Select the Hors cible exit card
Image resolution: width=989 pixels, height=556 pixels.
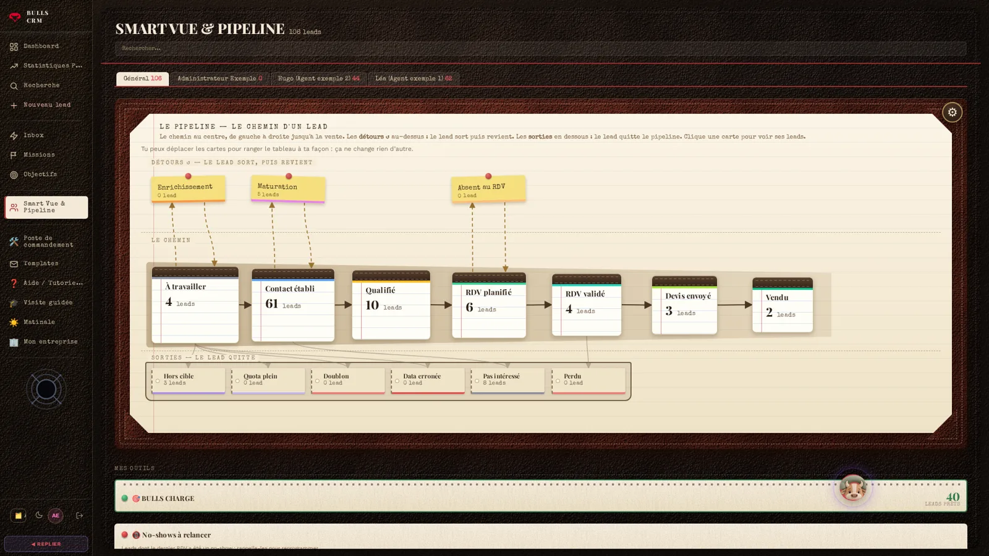tap(189, 381)
